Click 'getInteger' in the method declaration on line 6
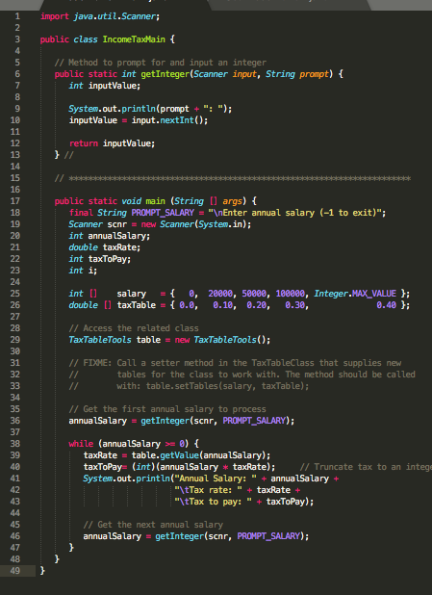This screenshot has height=595, width=432. (x=165, y=74)
